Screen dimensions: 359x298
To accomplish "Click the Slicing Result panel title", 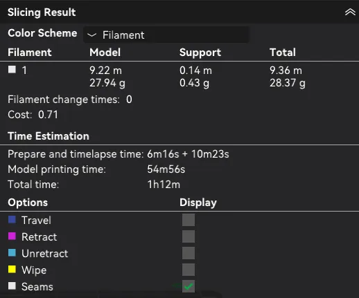I will point(42,12).
